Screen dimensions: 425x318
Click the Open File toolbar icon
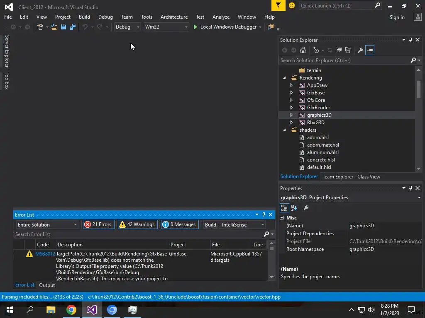[x=54, y=27]
